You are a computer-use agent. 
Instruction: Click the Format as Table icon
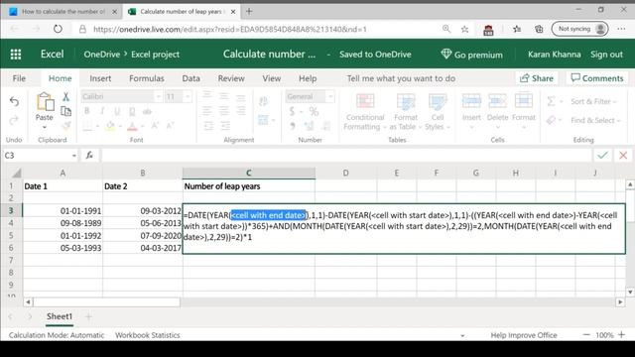pos(406,101)
